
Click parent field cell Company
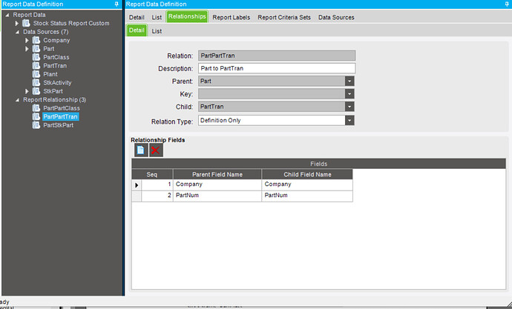point(217,185)
